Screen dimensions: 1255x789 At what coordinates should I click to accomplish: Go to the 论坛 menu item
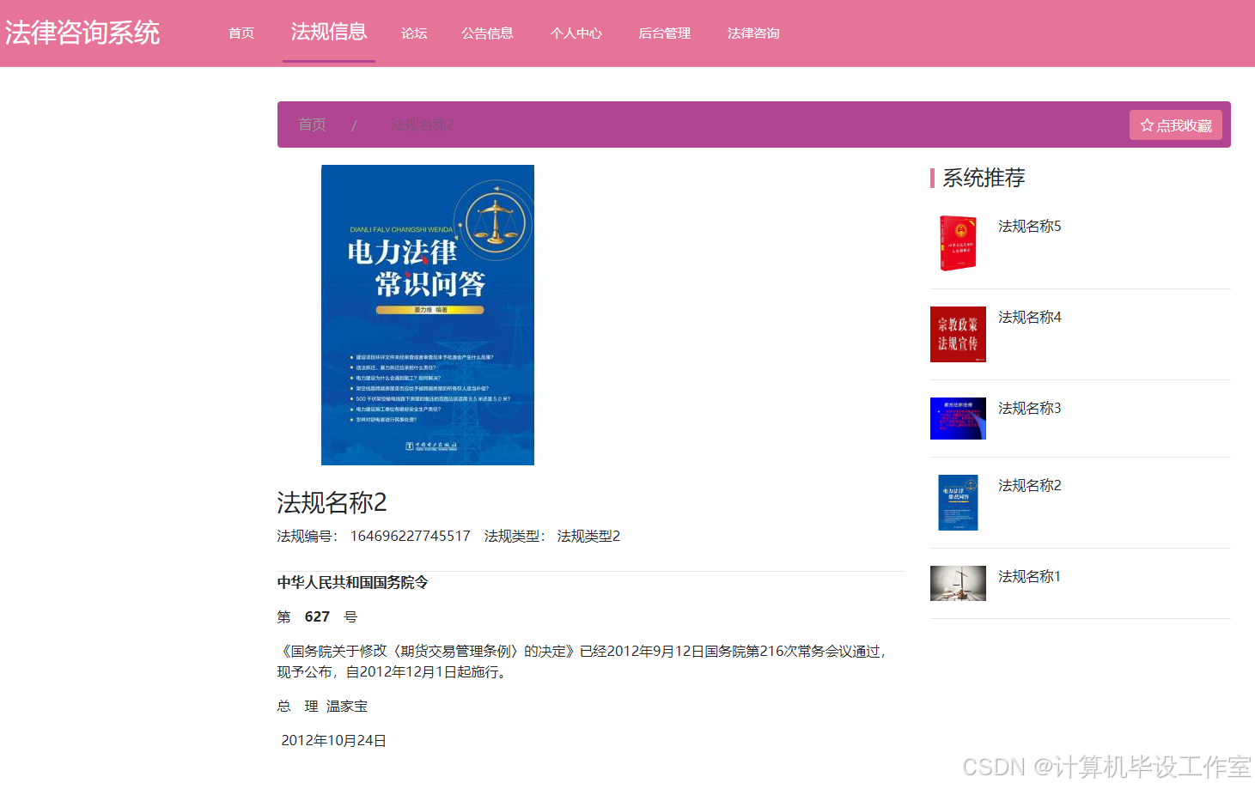click(414, 33)
